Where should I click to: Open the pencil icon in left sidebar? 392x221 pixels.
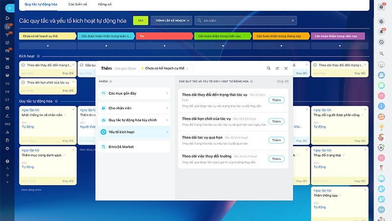[7, 116]
